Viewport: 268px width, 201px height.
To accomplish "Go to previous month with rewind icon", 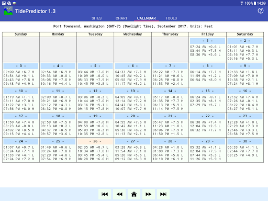I will (x=119, y=194).
